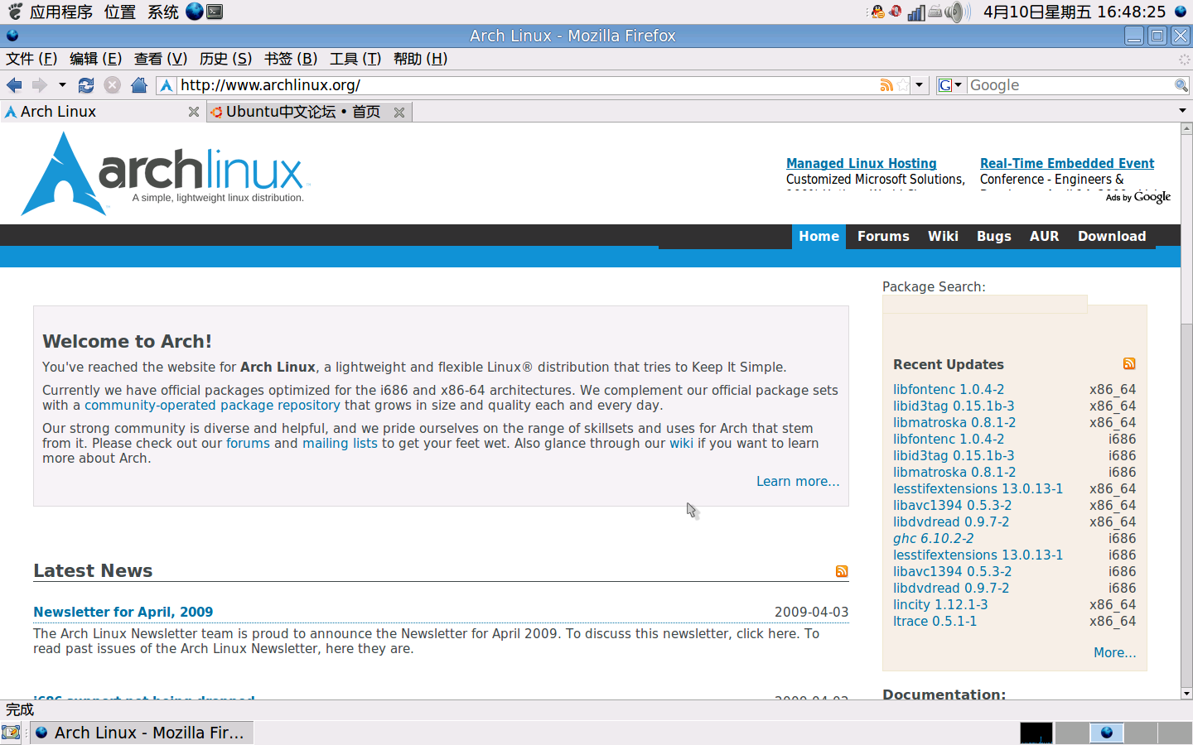Screen dimensions: 1193x745
Task: Click the Arch site favicon in address bar
Action: click(167, 85)
